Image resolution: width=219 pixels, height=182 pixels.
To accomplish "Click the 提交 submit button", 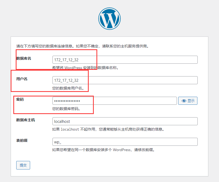I will (23, 165).
